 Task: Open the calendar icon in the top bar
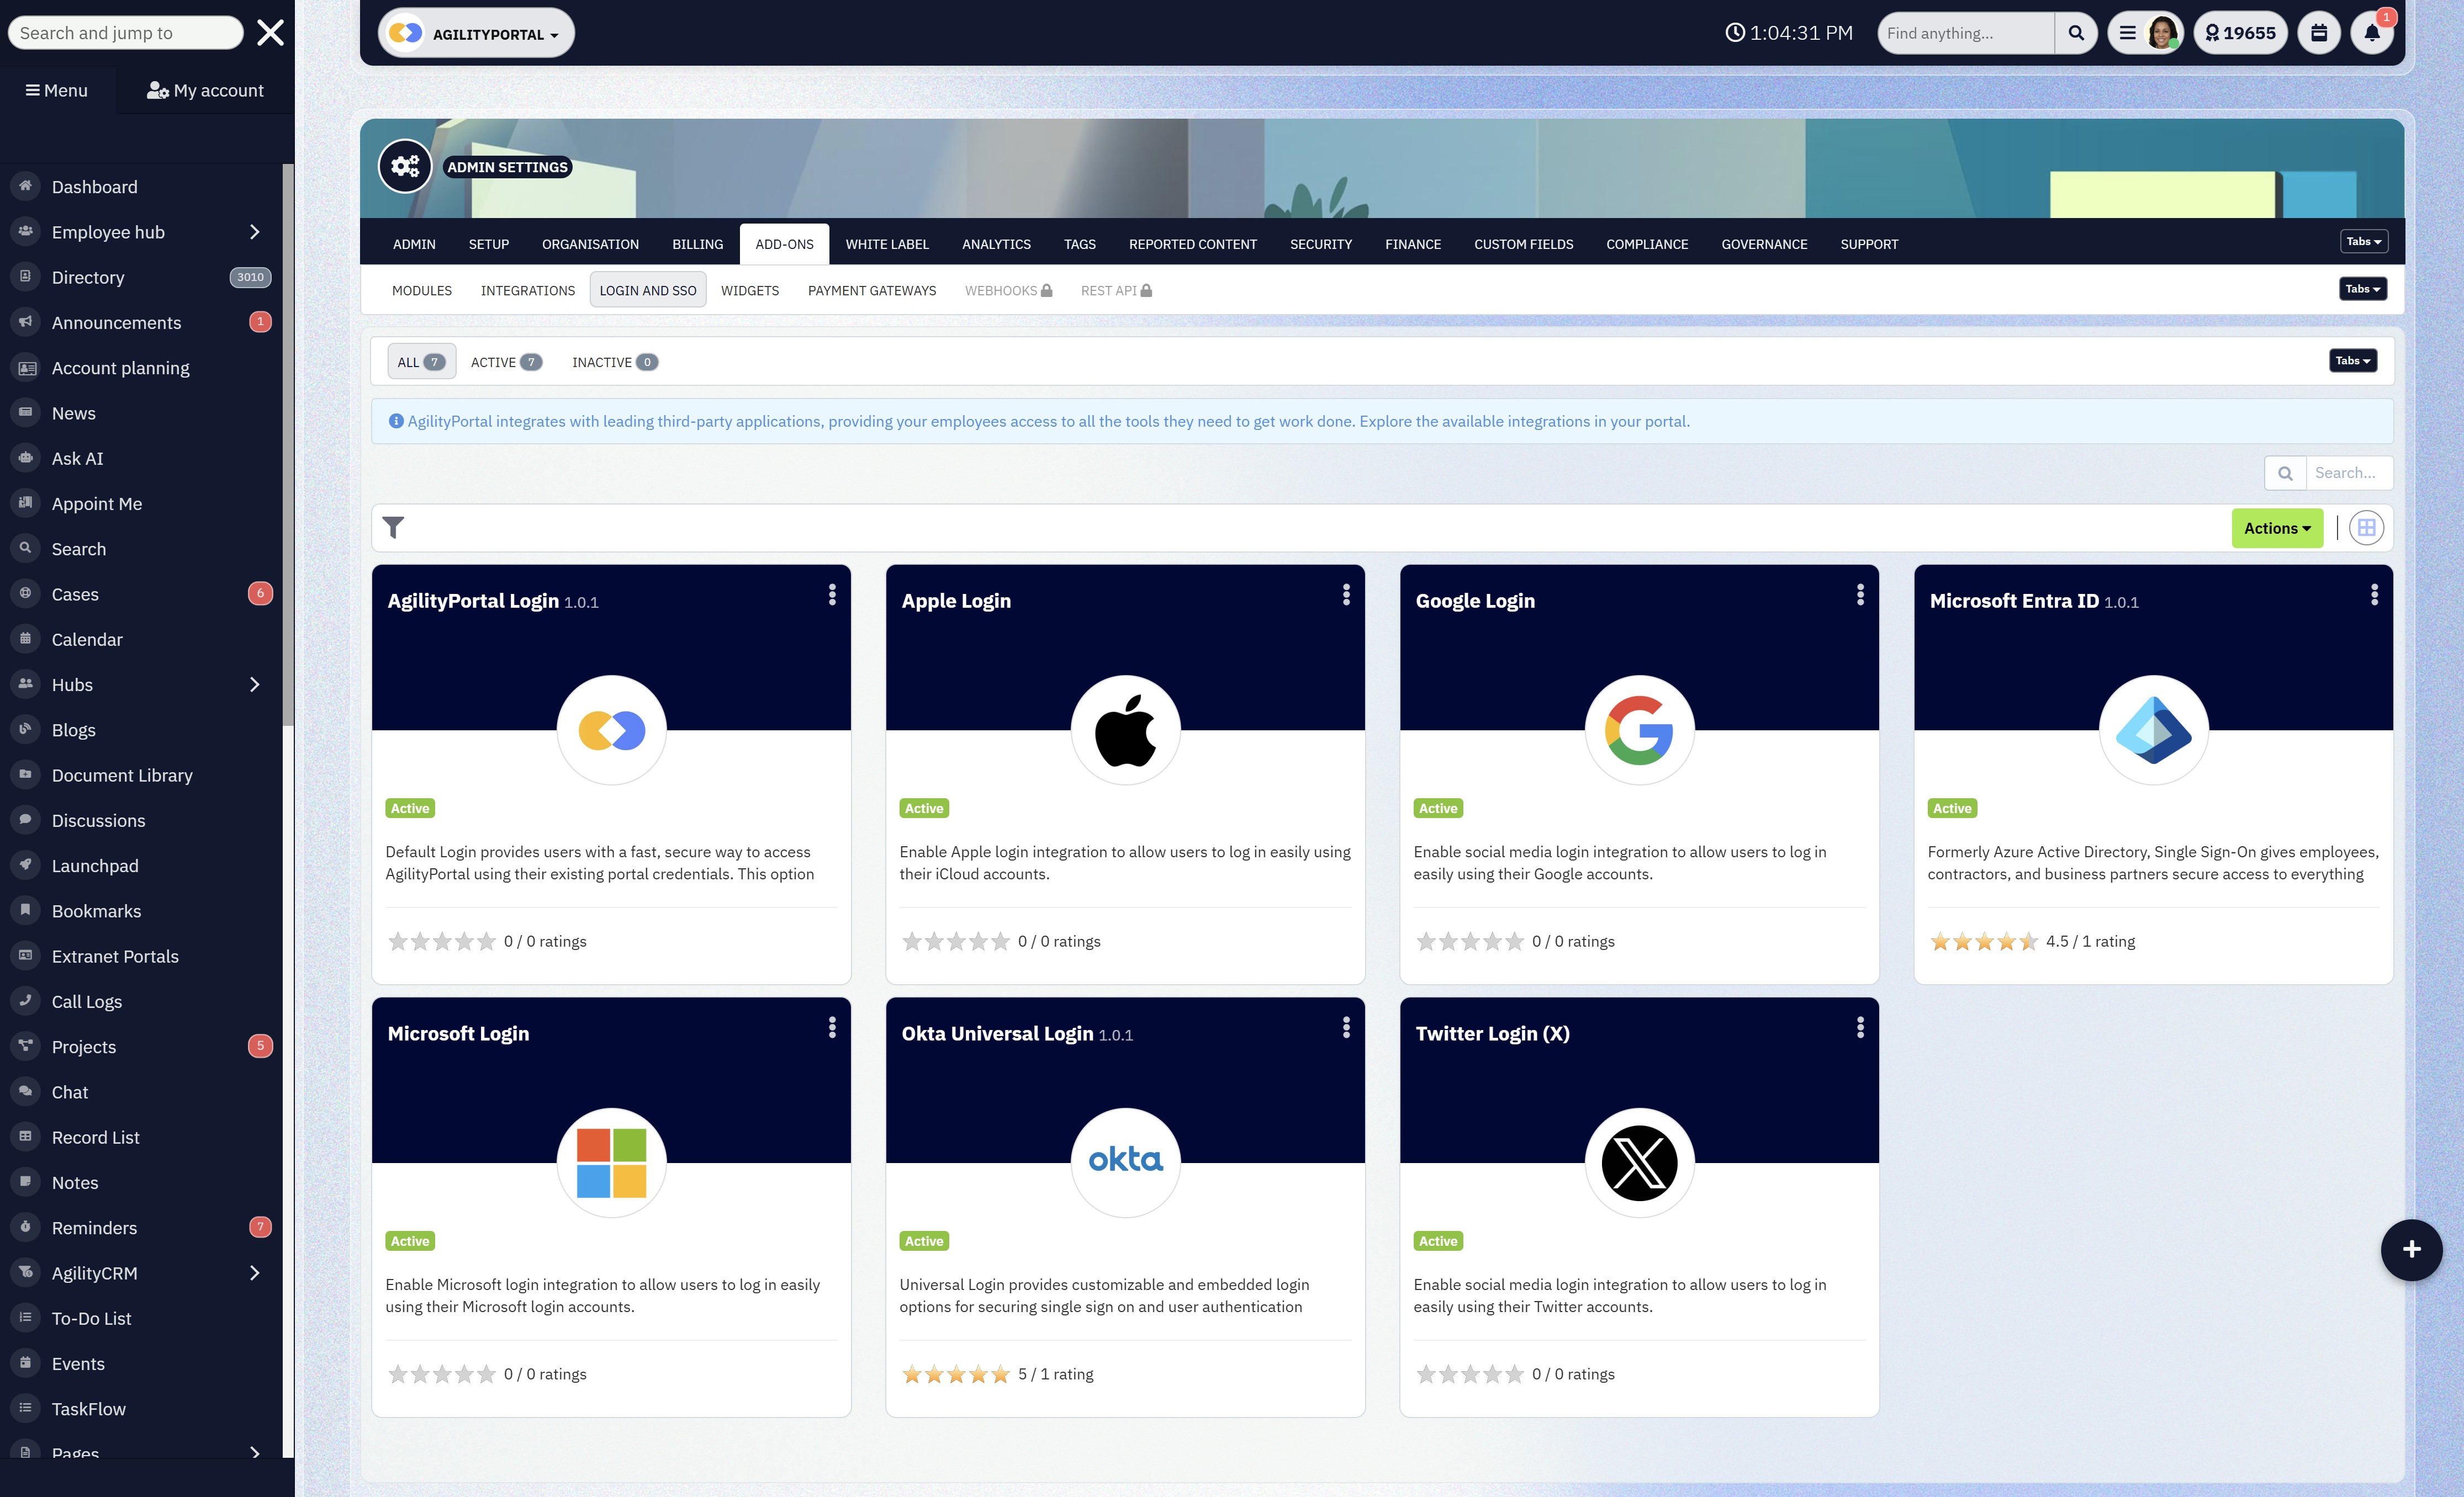click(2319, 32)
